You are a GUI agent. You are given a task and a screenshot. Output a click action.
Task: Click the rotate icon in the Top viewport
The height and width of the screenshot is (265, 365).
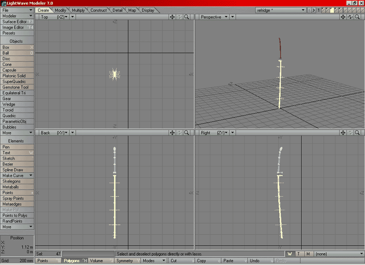point(179,17)
